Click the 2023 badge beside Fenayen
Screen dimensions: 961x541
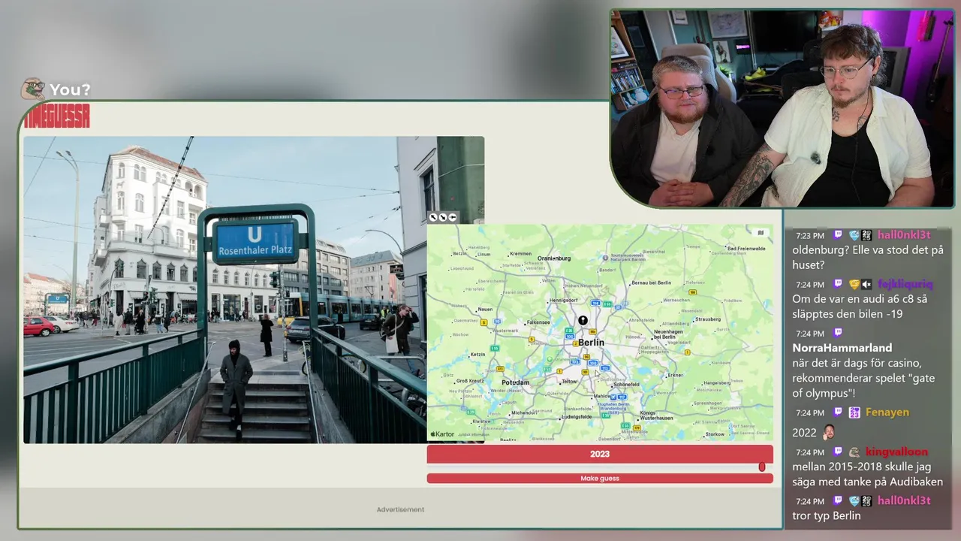pyautogui.click(x=854, y=413)
